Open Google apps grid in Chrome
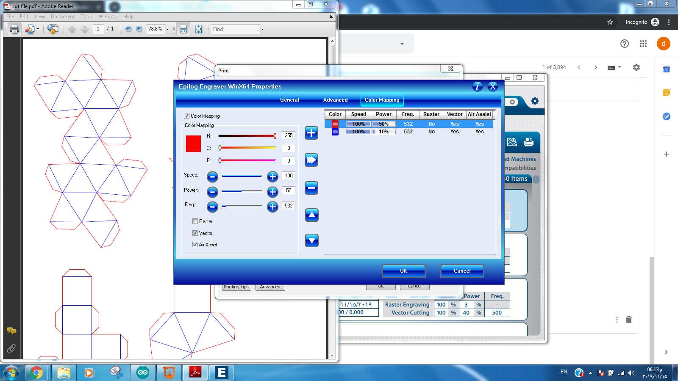Image resolution: width=678 pixels, height=381 pixels. tap(643, 44)
